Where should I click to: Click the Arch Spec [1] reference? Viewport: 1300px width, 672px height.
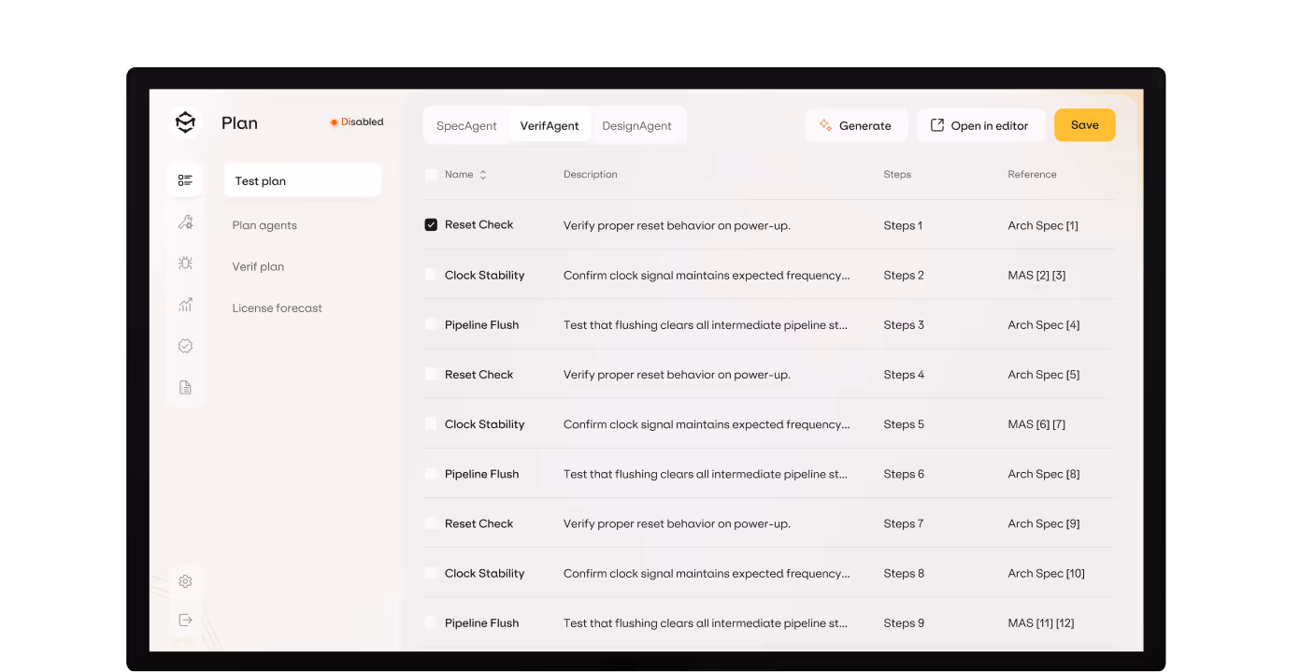pyautogui.click(x=1043, y=225)
